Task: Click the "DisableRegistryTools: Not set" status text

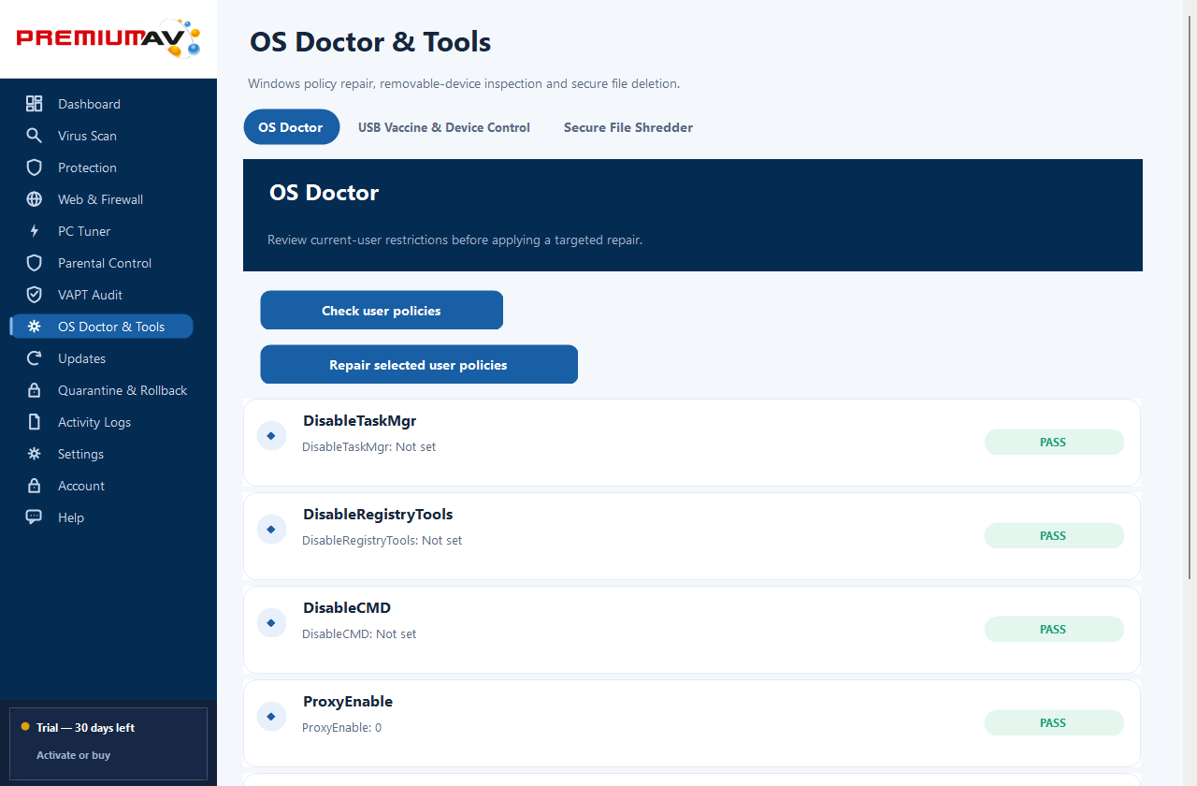Action: (x=382, y=541)
